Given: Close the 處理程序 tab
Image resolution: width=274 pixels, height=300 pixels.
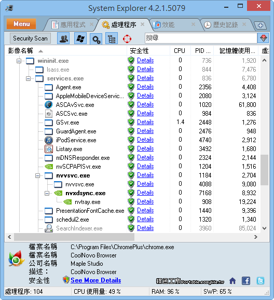Looking at the screenshot, I should (142, 24).
